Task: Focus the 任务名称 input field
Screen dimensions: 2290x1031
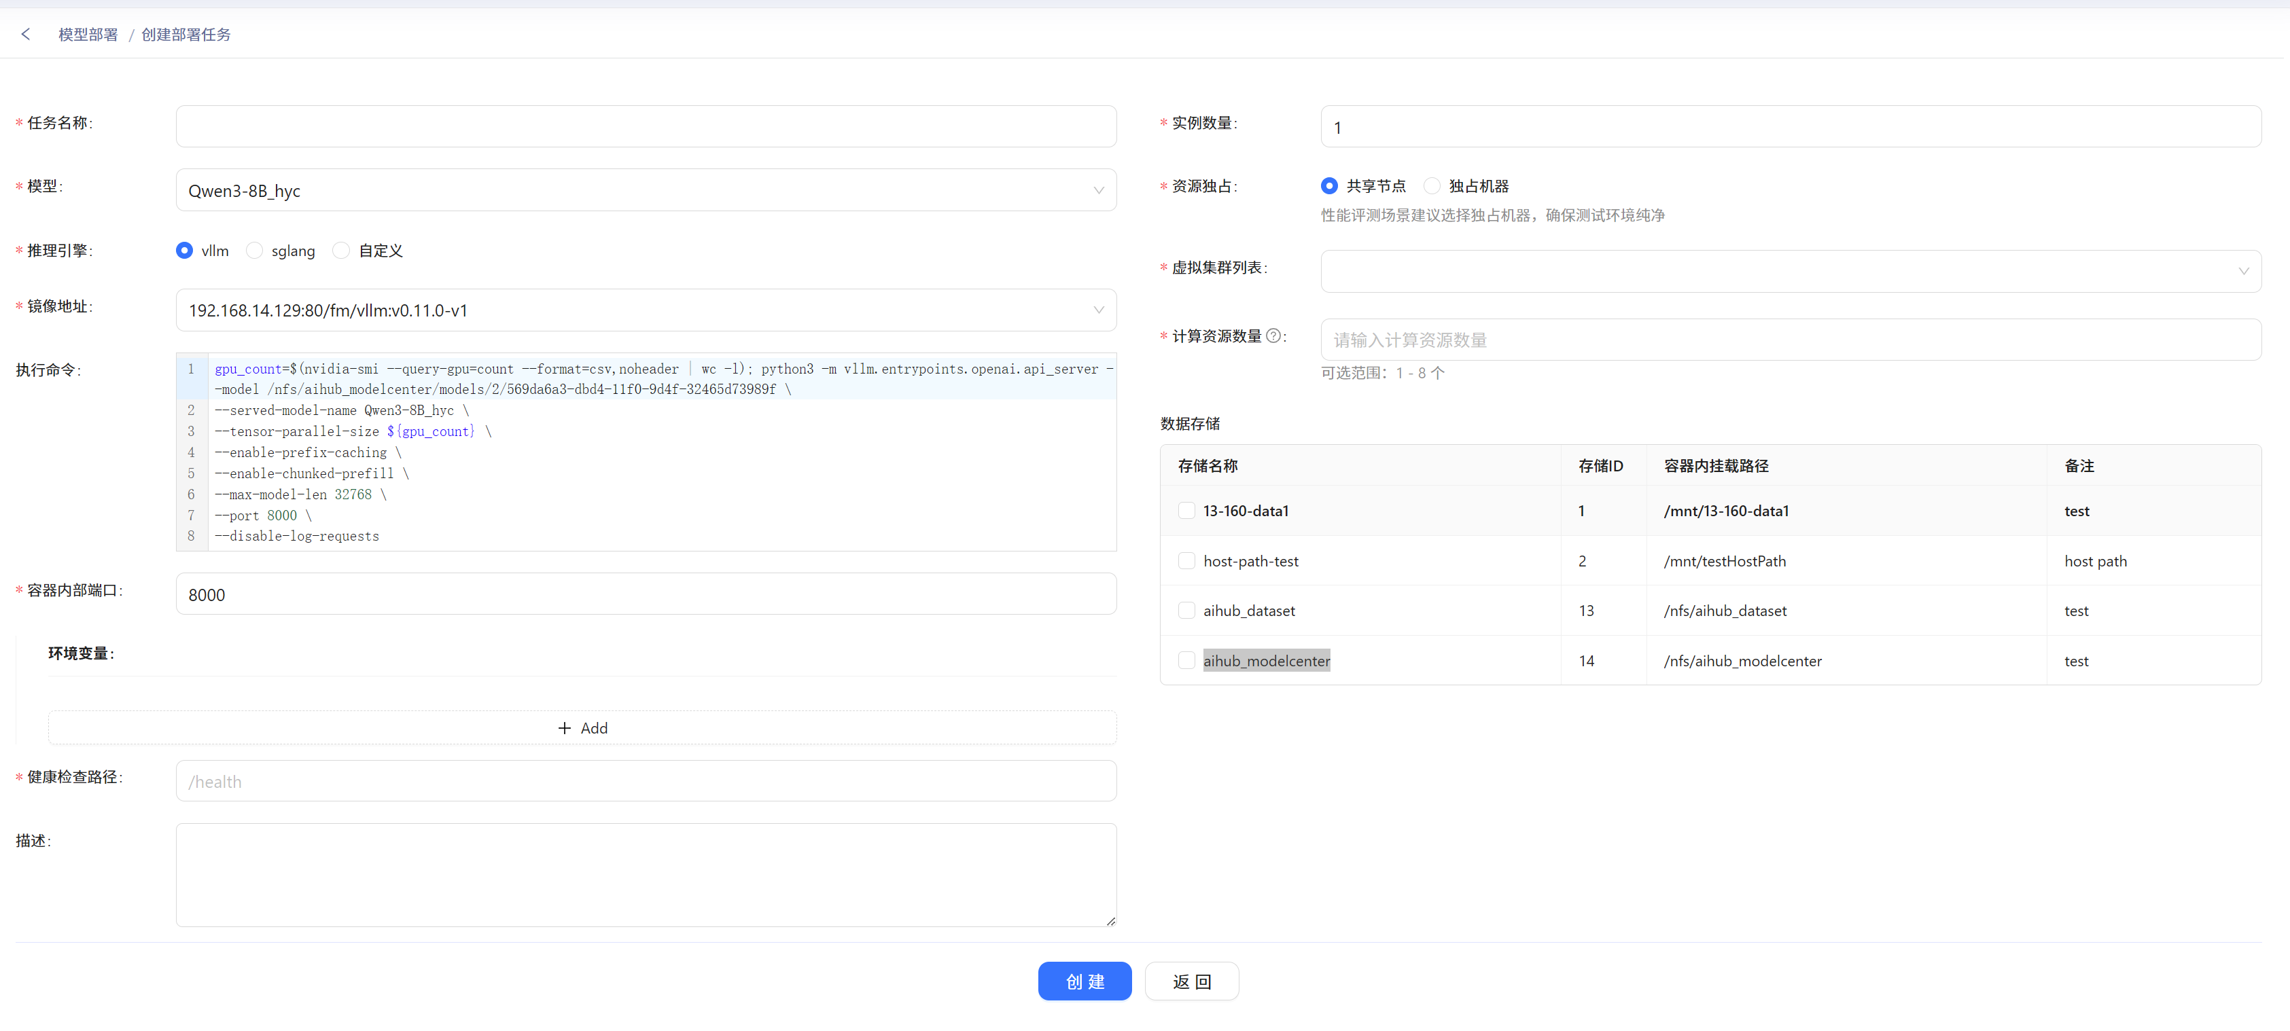Action: [646, 126]
